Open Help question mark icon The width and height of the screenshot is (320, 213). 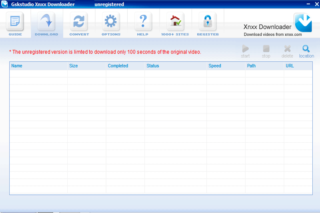click(x=143, y=22)
